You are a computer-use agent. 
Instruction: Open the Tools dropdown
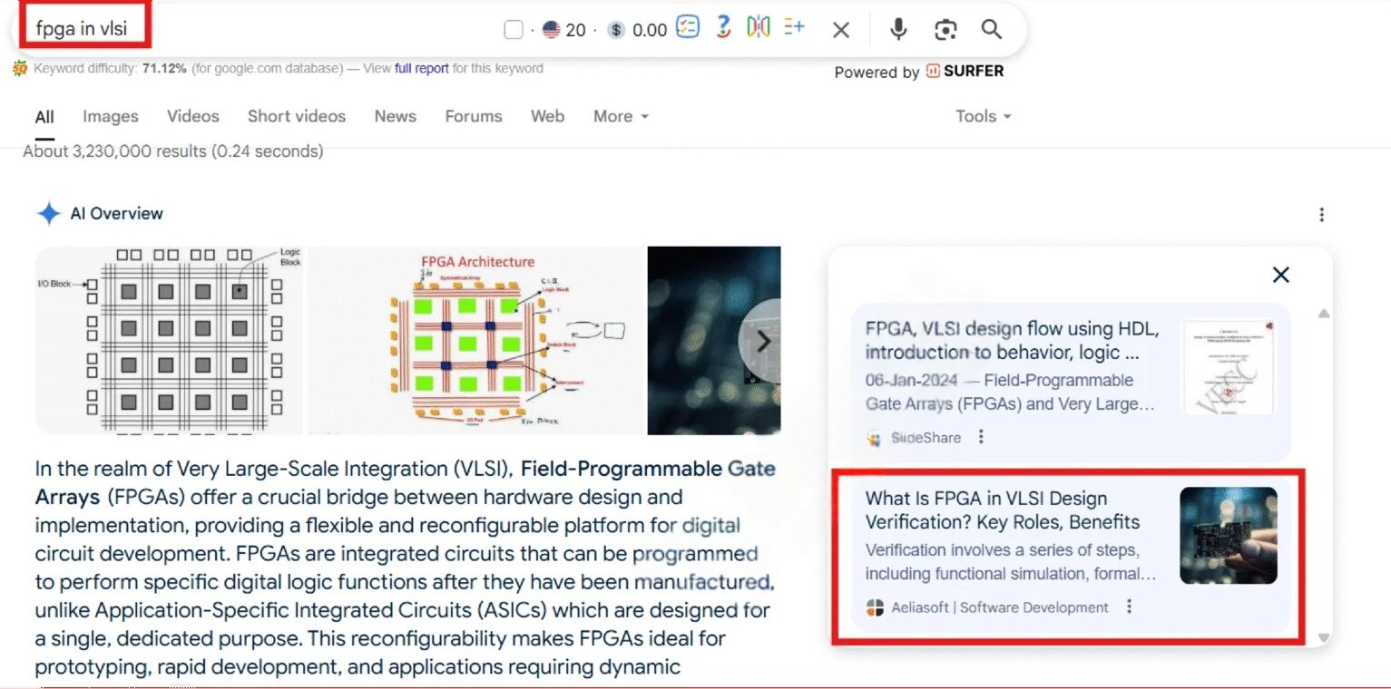(x=983, y=116)
